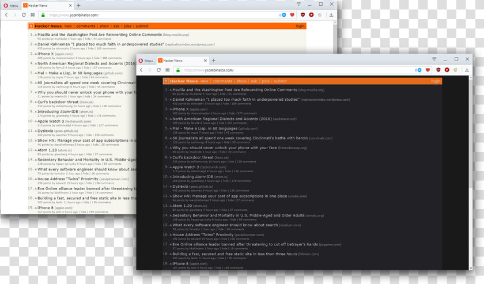Image resolution: width=484 pixels, height=284 pixels.
Task: Toggle the grey moon dark-mode extension in the light window
Action: [320, 14]
